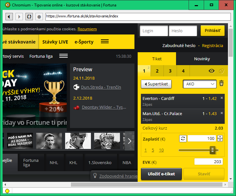Select the 1.Slovensko sports tab
The width and height of the screenshot is (236, 196).
[100, 162]
